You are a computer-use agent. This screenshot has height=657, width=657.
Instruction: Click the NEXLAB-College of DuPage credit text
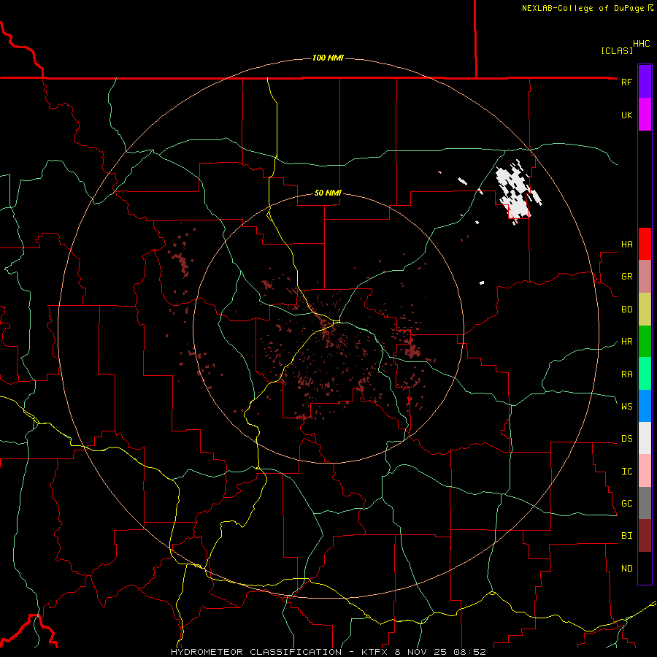point(583,8)
